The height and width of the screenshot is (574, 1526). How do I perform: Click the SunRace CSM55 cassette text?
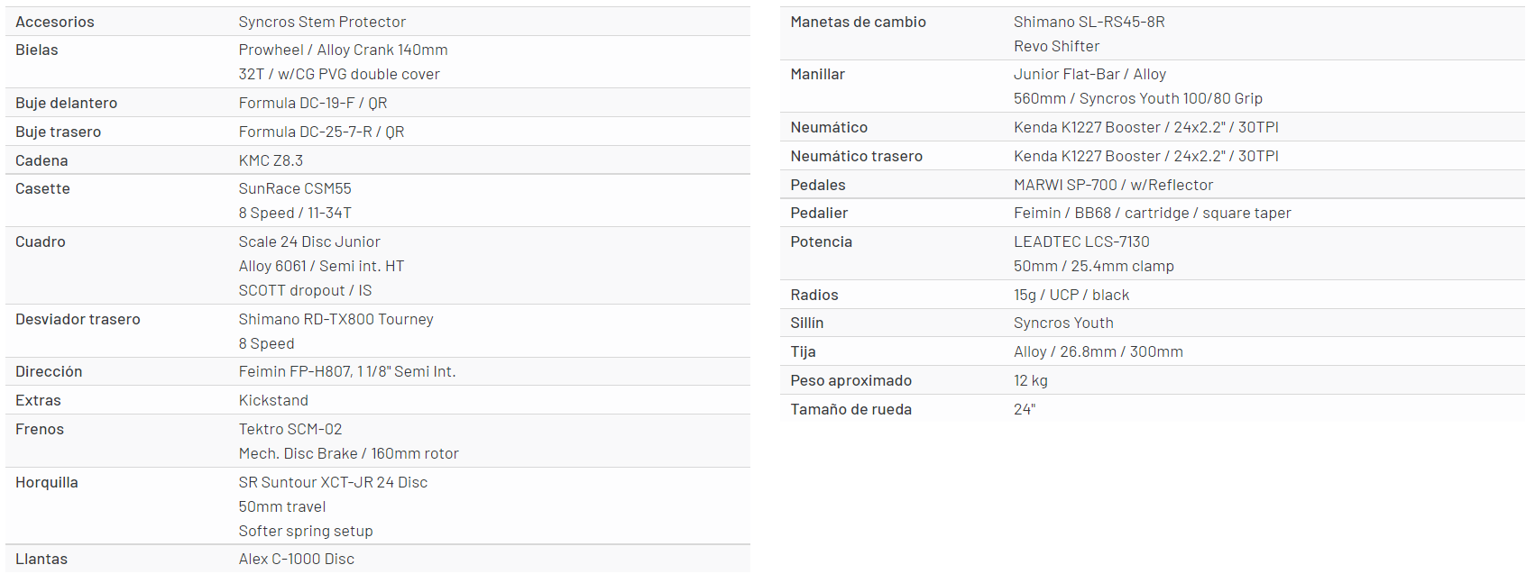295,188
